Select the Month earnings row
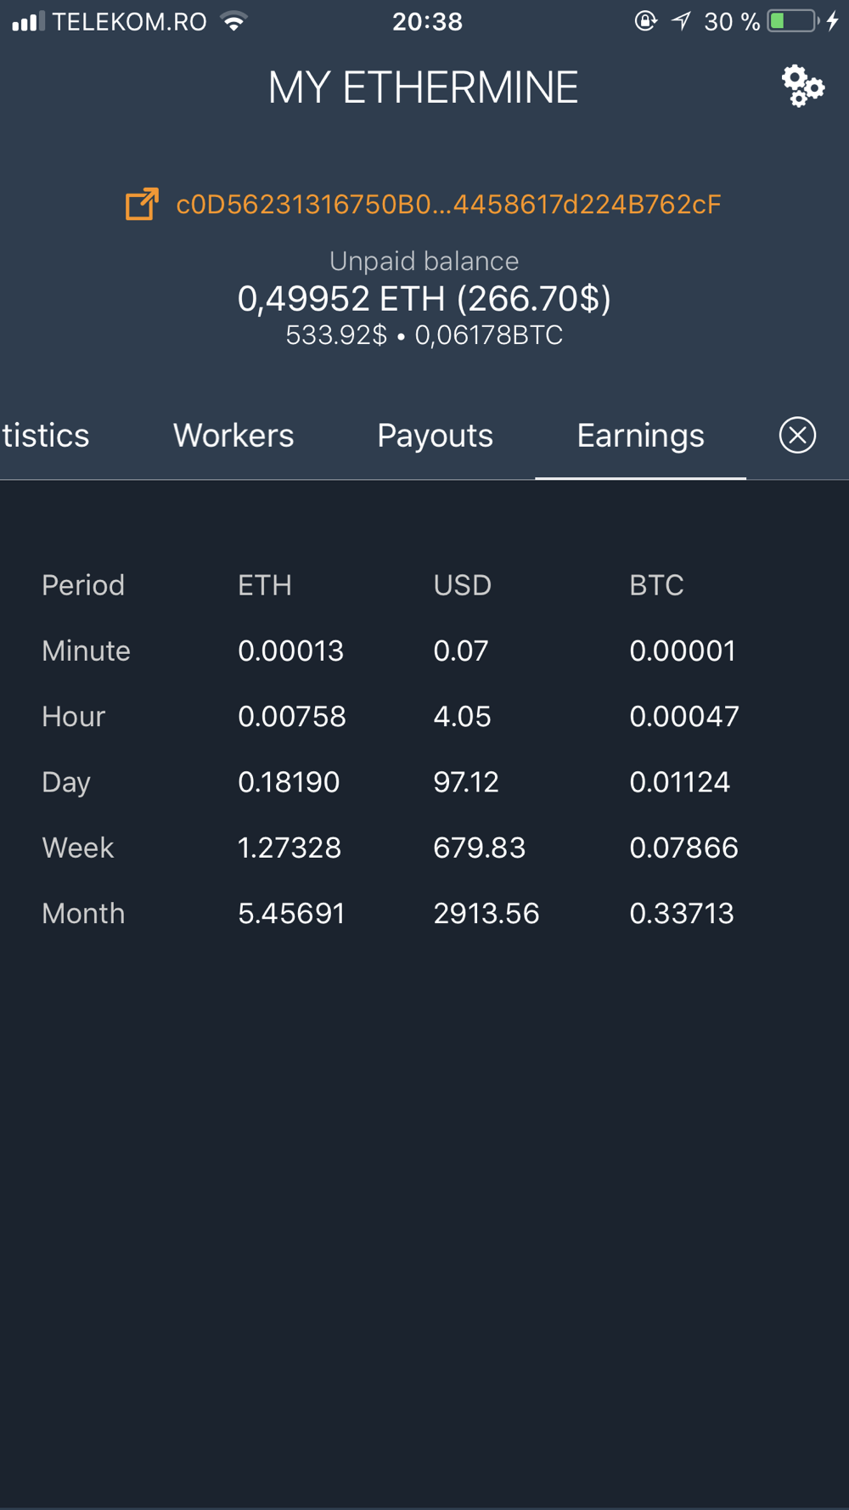 click(424, 913)
